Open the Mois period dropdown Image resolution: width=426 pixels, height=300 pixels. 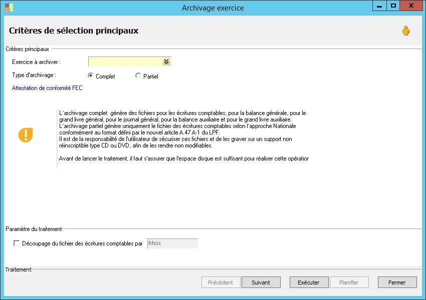[x=172, y=243]
